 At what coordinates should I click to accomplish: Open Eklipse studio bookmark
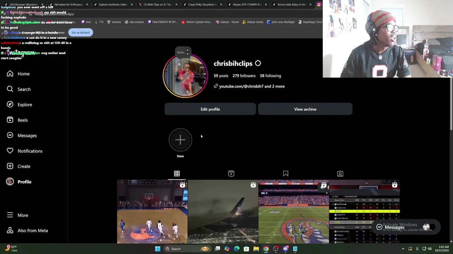pyautogui.click(x=253, y=22)
